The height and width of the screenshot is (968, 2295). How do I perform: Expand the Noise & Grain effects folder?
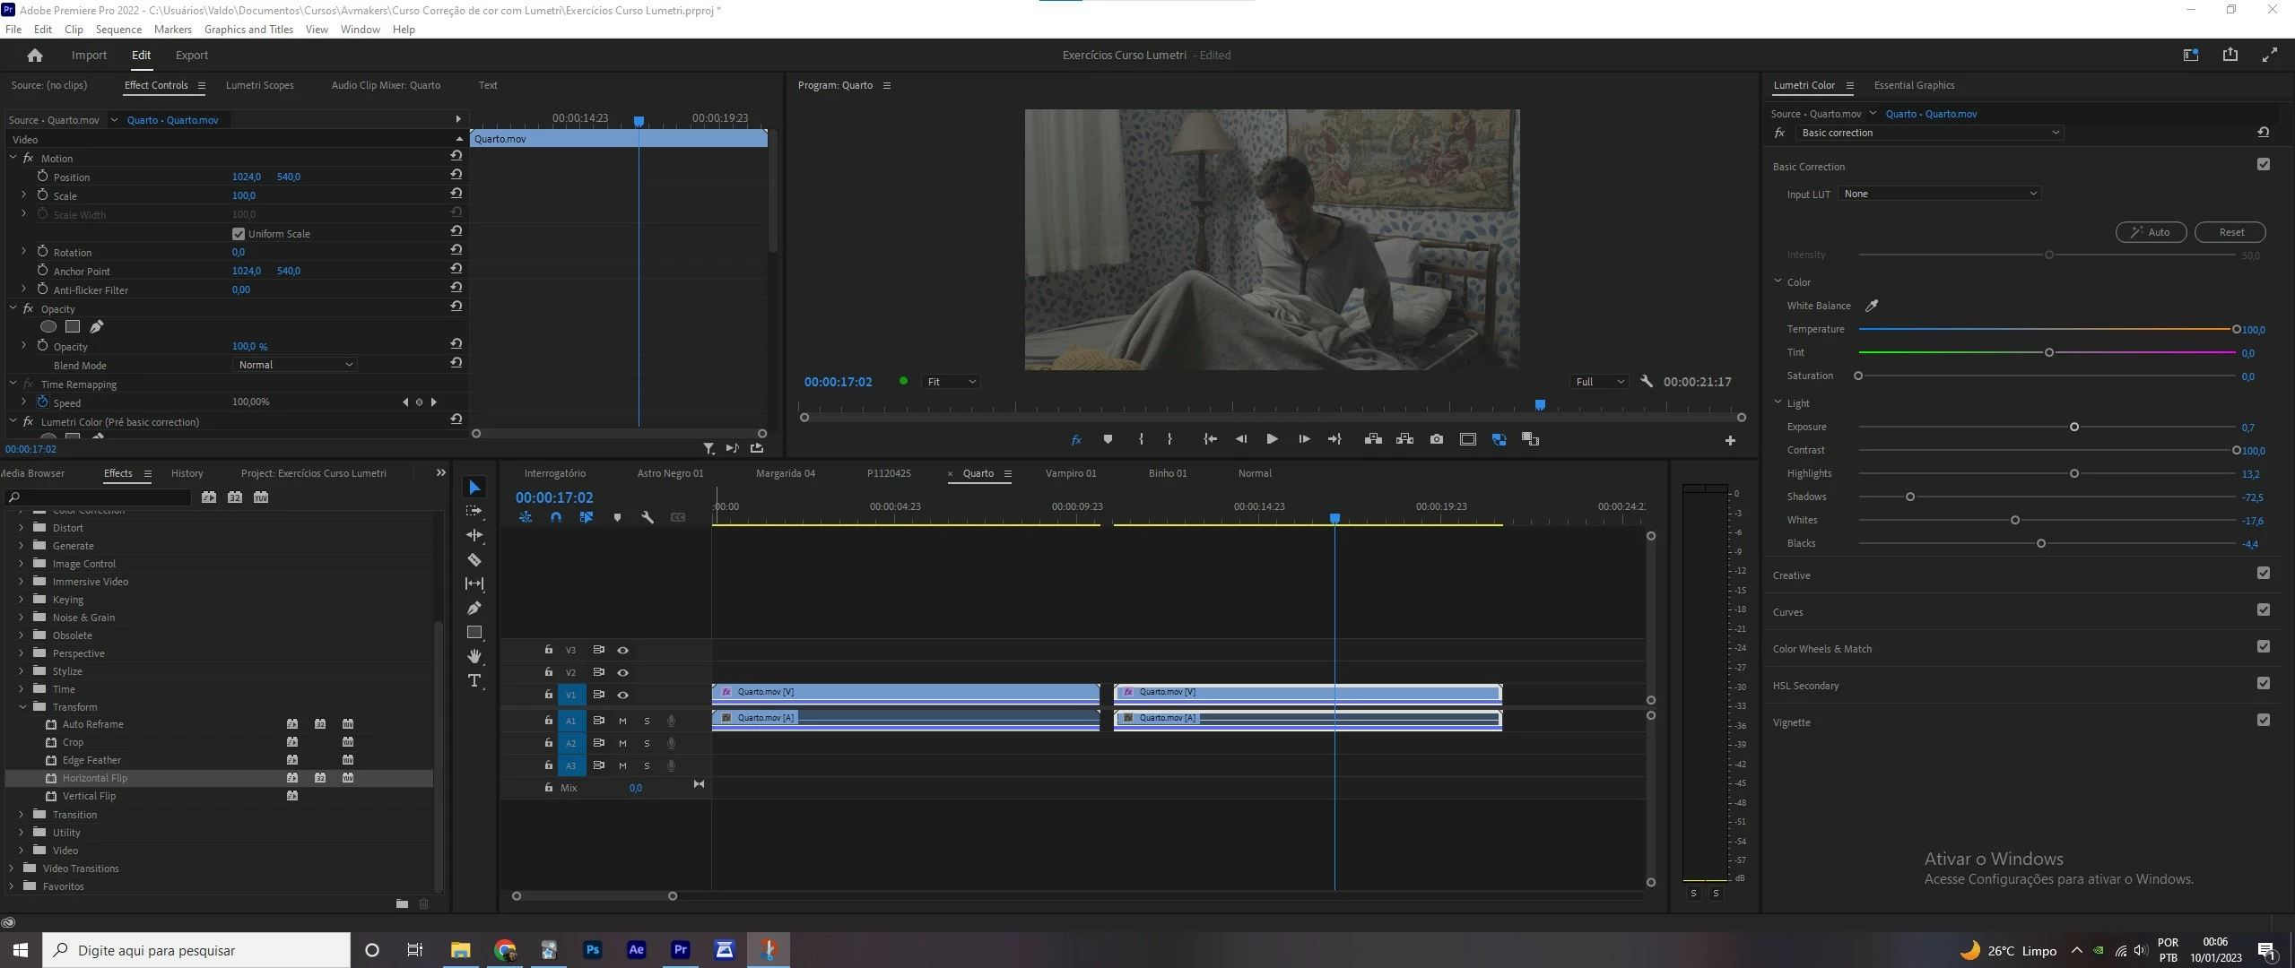click(x=22, y=618)
